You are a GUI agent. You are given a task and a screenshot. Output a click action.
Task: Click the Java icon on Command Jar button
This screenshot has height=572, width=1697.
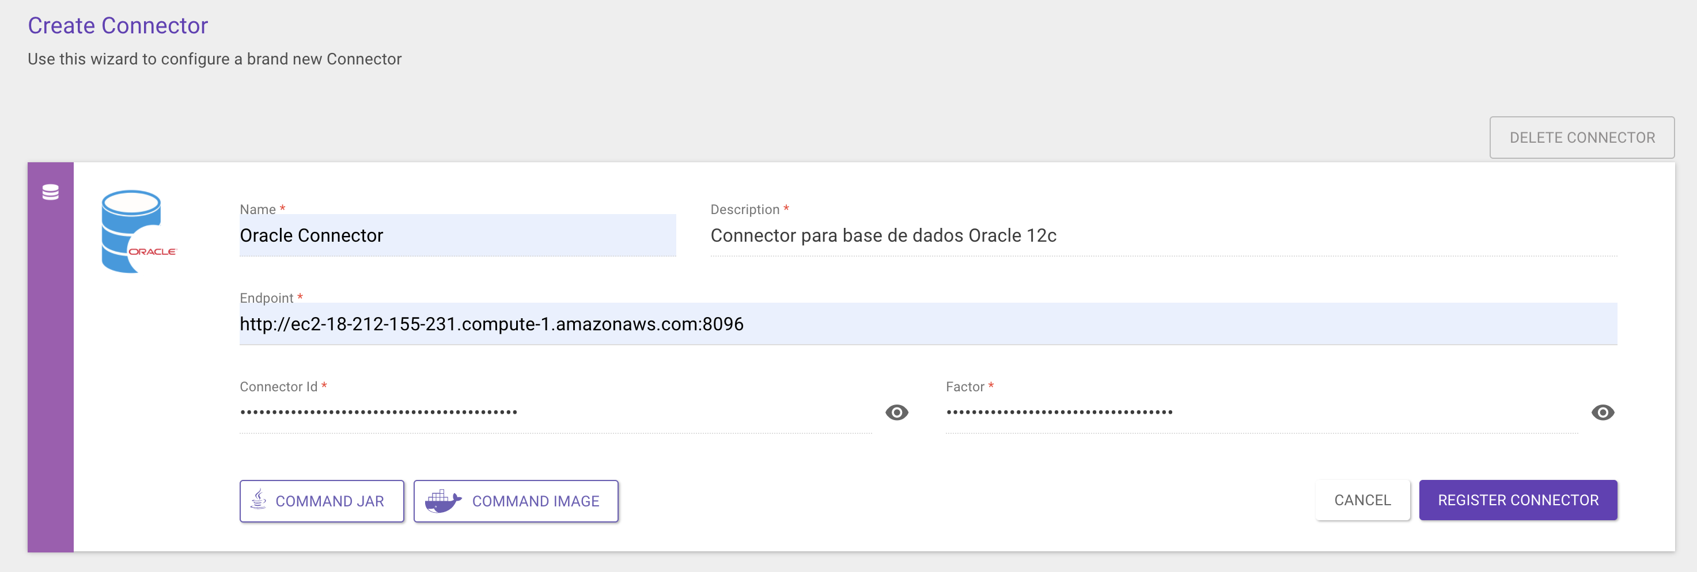click(x=257, y=500)
